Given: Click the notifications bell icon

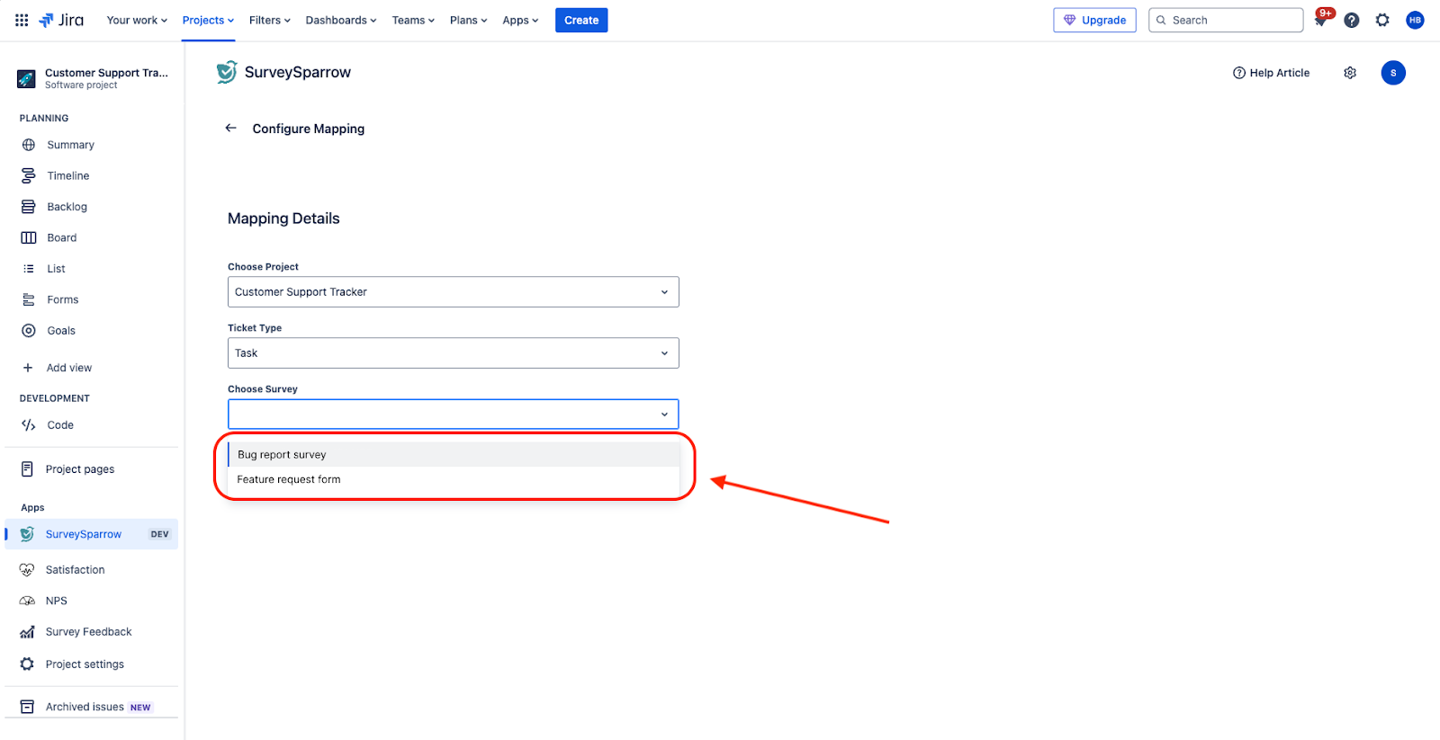Looking at the screenshot, I should (1320, 21).
